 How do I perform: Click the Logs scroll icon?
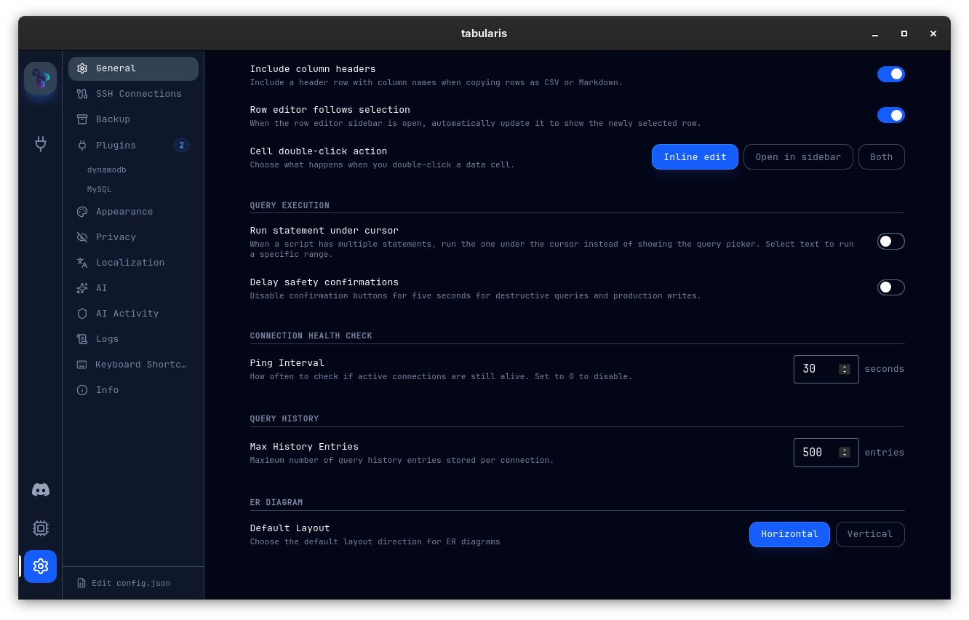click(82, 339)
